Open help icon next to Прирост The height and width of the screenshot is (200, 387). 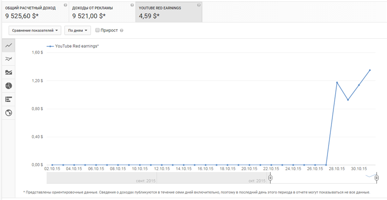point(121,30)
